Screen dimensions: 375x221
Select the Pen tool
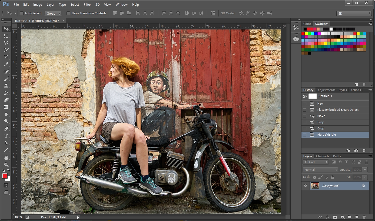(x=6, y=129)
